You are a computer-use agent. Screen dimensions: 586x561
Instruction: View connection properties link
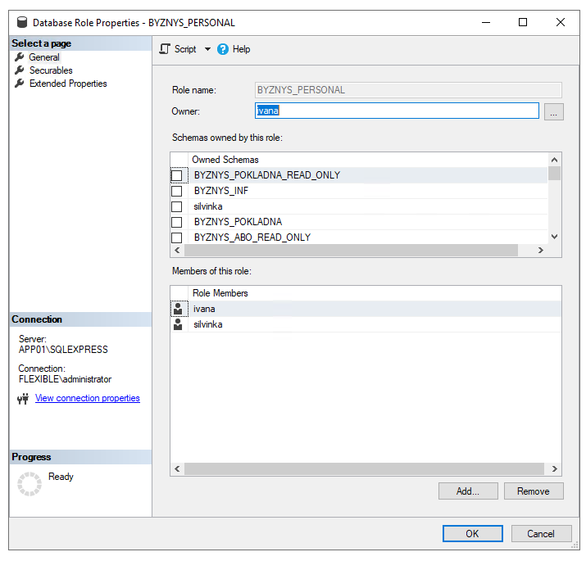[88, 398]
